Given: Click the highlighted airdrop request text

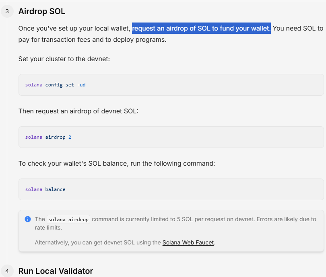Looking at the screenshot, I should [x=201, y=28].
